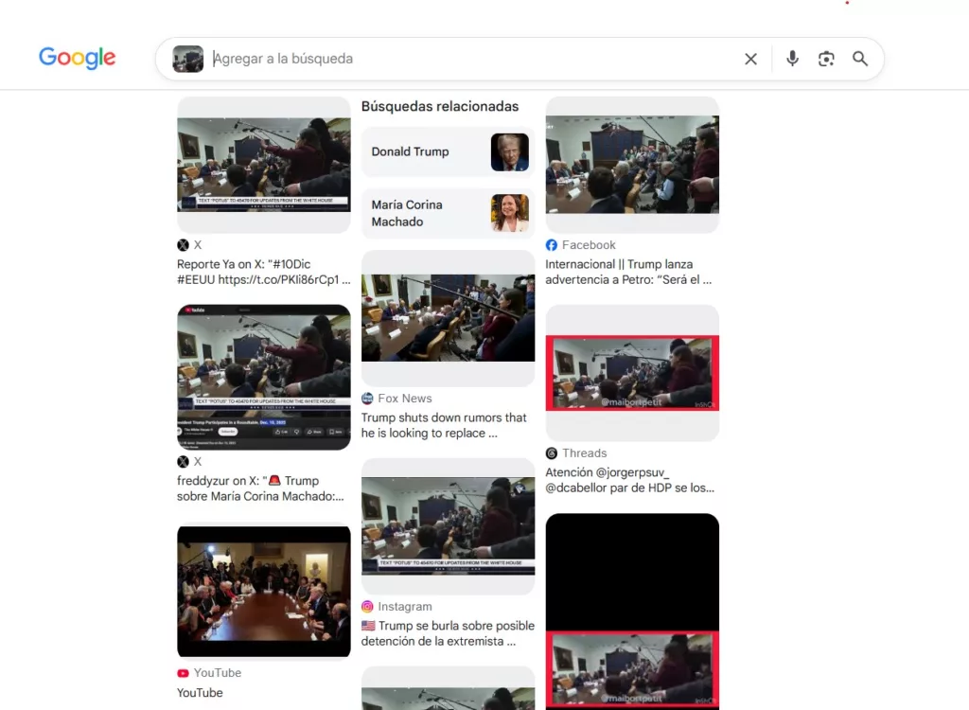Image resolution: width=969 pixels, height=710 pixels.
Task: Open the YouTube cabinet meeting thumbnail
Action: 264,592
